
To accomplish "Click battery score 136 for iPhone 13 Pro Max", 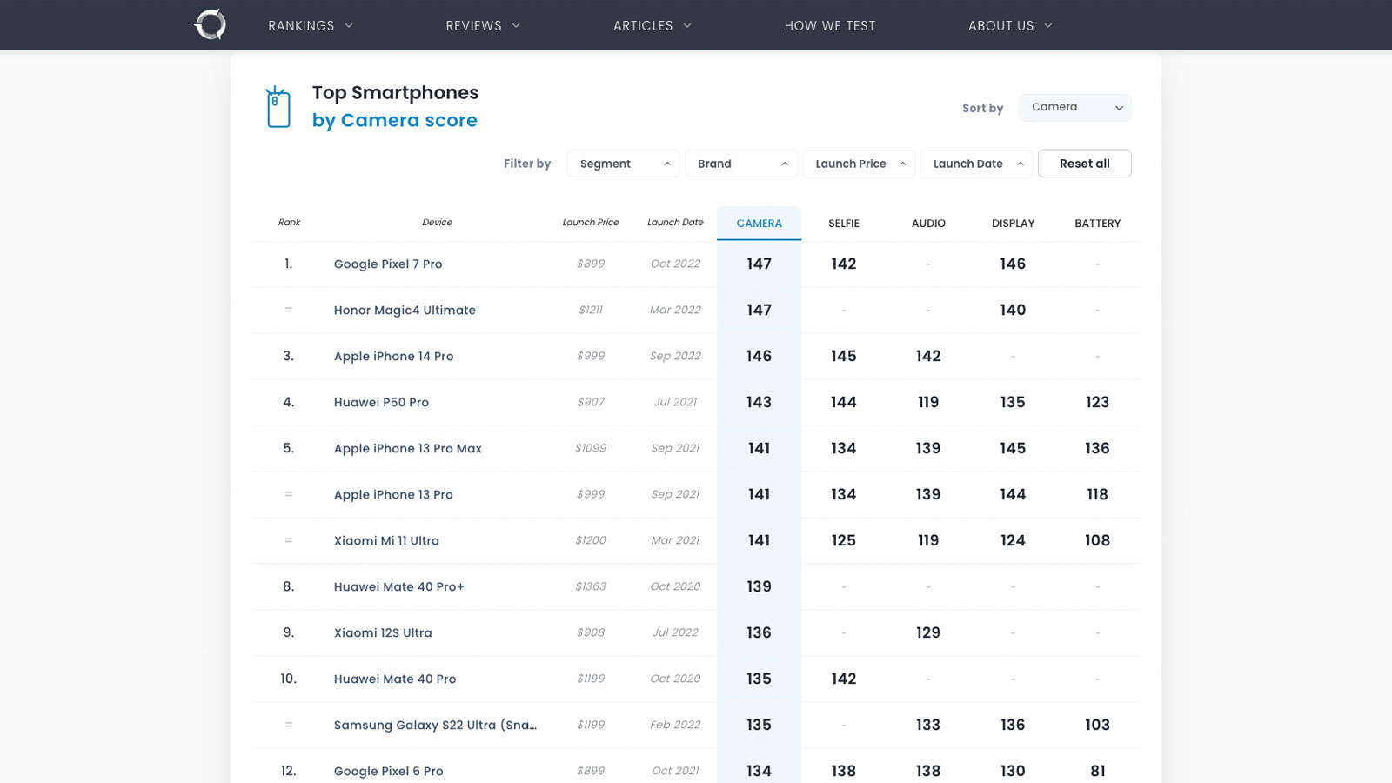I will tap(1098, 449).
